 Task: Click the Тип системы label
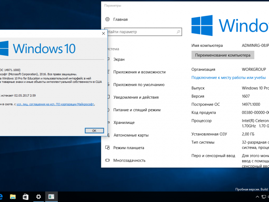[x=203, y=142]
